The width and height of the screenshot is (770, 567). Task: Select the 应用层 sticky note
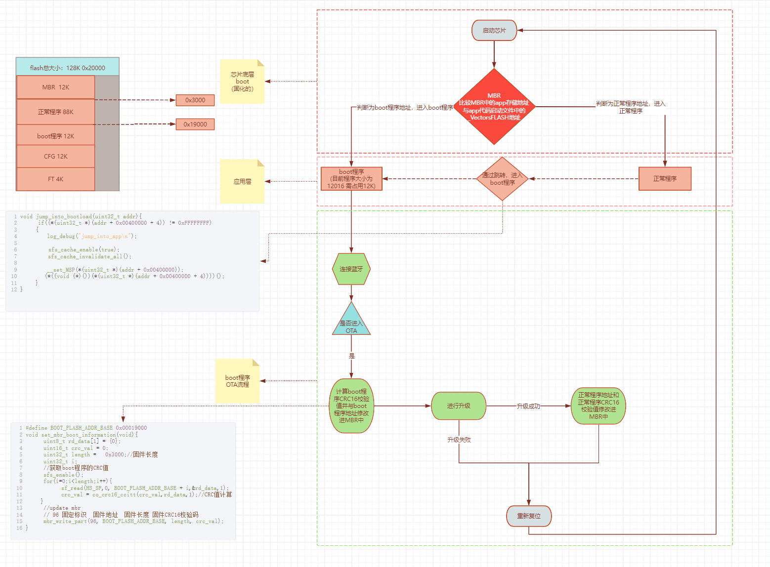(x=242, y=181)
